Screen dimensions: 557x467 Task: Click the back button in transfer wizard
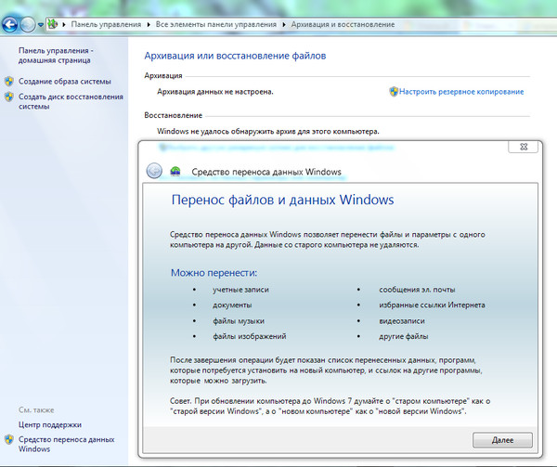click(x=154, y=171)
